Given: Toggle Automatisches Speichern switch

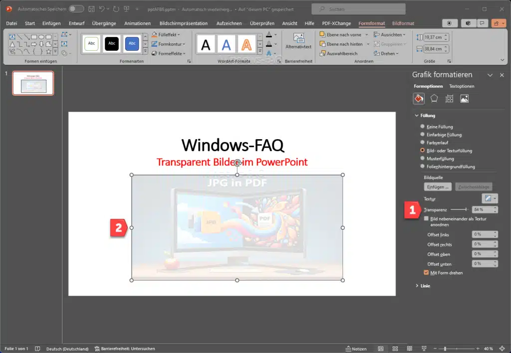Looking at the screenshot, I should pyautogui.click(x=76, y=9).
